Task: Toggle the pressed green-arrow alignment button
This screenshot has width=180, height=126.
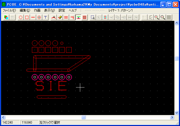Action: coord(78,17)
